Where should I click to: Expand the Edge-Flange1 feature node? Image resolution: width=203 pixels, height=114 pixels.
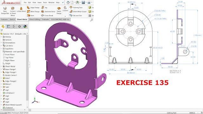(1, 73)
